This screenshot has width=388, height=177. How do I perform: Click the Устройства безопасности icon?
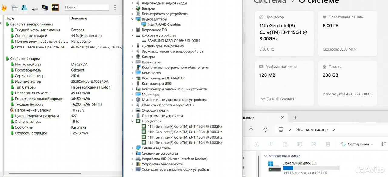pyautogui.click(x=138, y=164)
